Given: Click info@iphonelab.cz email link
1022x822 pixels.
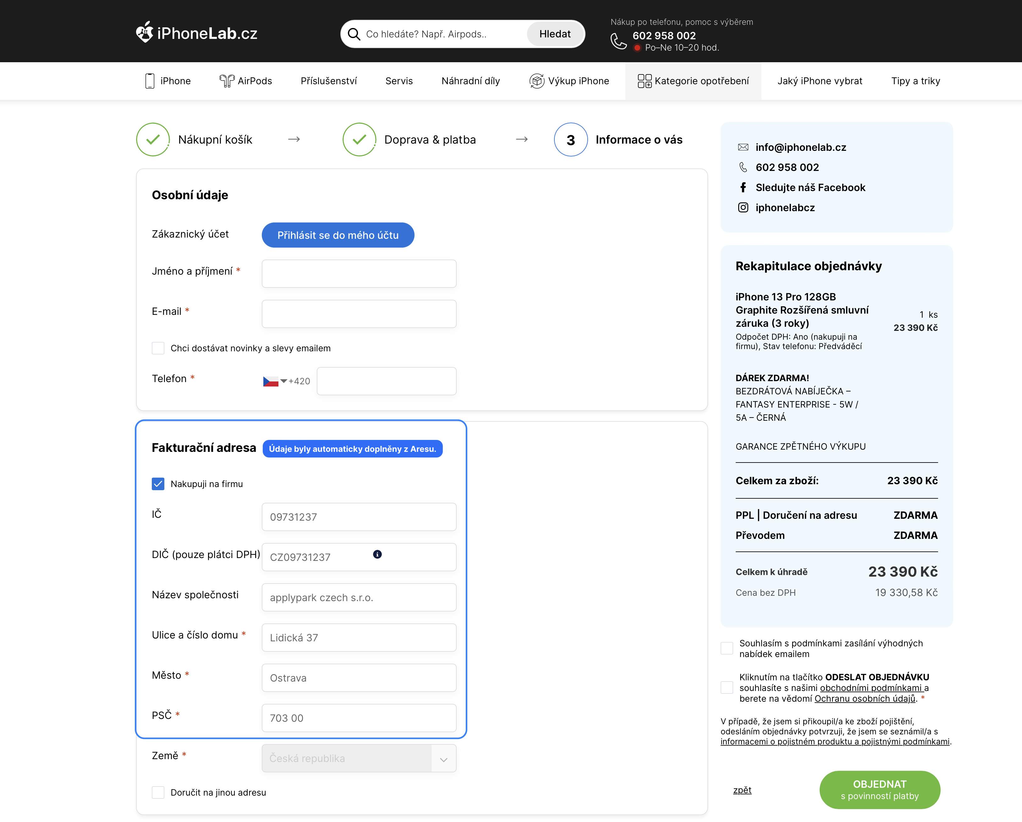Looking at the screenshot, I should point(801,147).
